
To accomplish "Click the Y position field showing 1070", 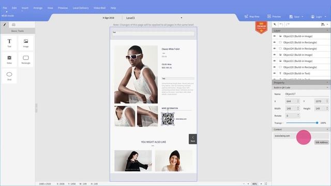I will (x=322, y=101).
